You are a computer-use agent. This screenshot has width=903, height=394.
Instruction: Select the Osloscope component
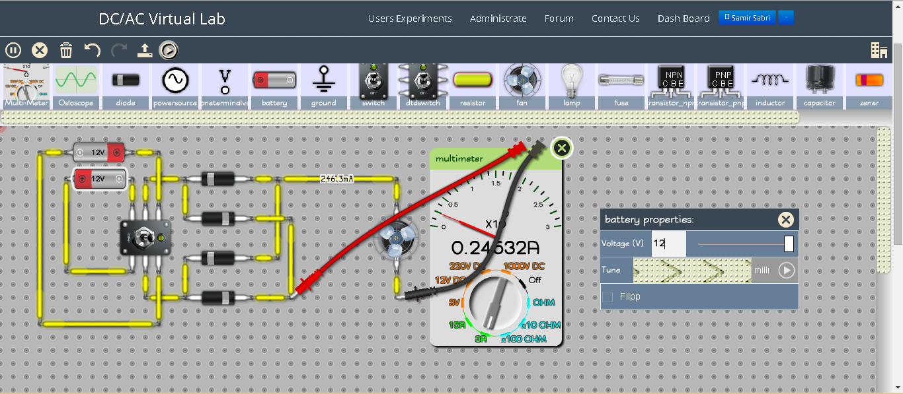click(x=76, y=86)
